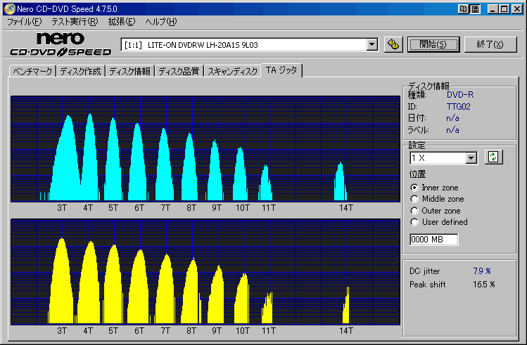This screenshot has width=527, height=345.
Task: Click the copy-to-clipboard icon in the title bar
Action: click(x=464, y=9)
